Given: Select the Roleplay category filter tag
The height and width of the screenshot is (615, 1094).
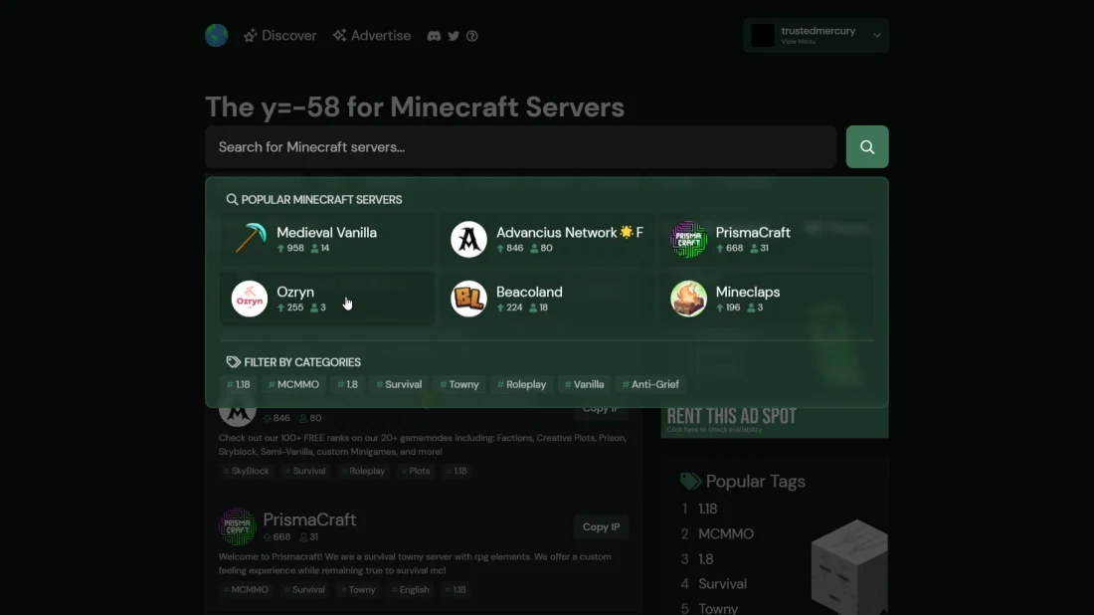Looking at the screenshot, I should [522, 384].
